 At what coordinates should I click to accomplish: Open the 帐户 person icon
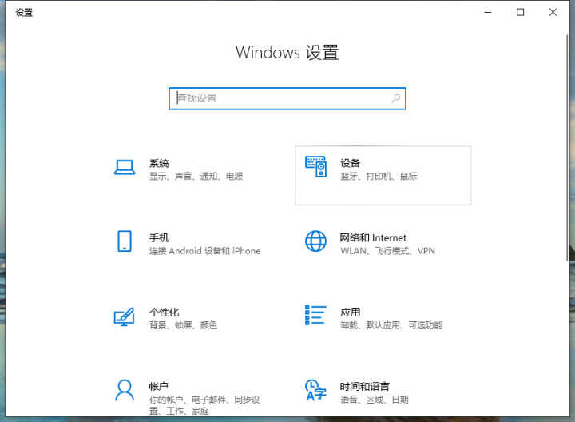point(125,391)
